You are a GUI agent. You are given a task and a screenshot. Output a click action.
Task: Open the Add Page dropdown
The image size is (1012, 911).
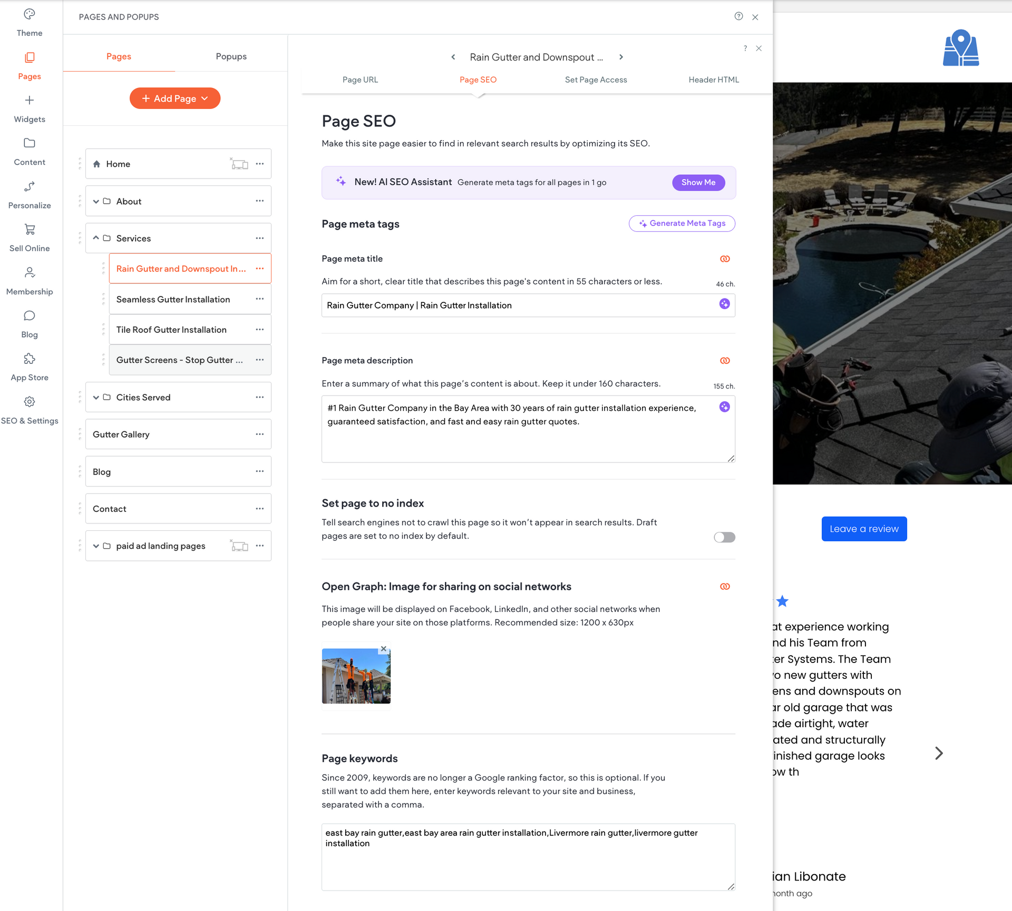[175, 98]
